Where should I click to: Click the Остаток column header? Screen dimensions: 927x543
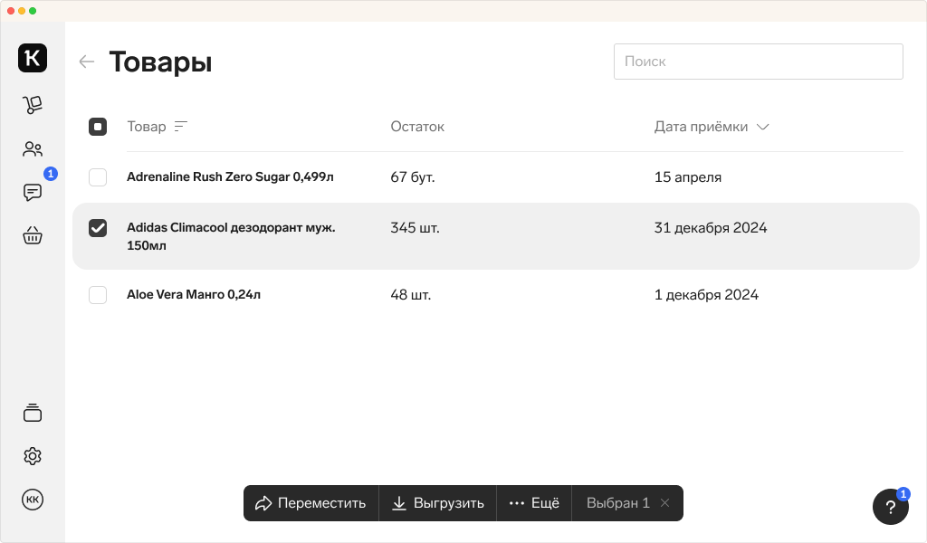click(417, 127)
